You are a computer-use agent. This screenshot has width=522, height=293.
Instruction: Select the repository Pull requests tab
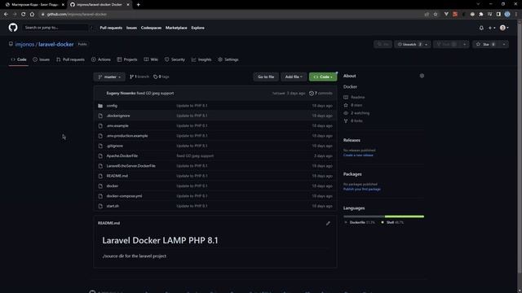point(71,59)
